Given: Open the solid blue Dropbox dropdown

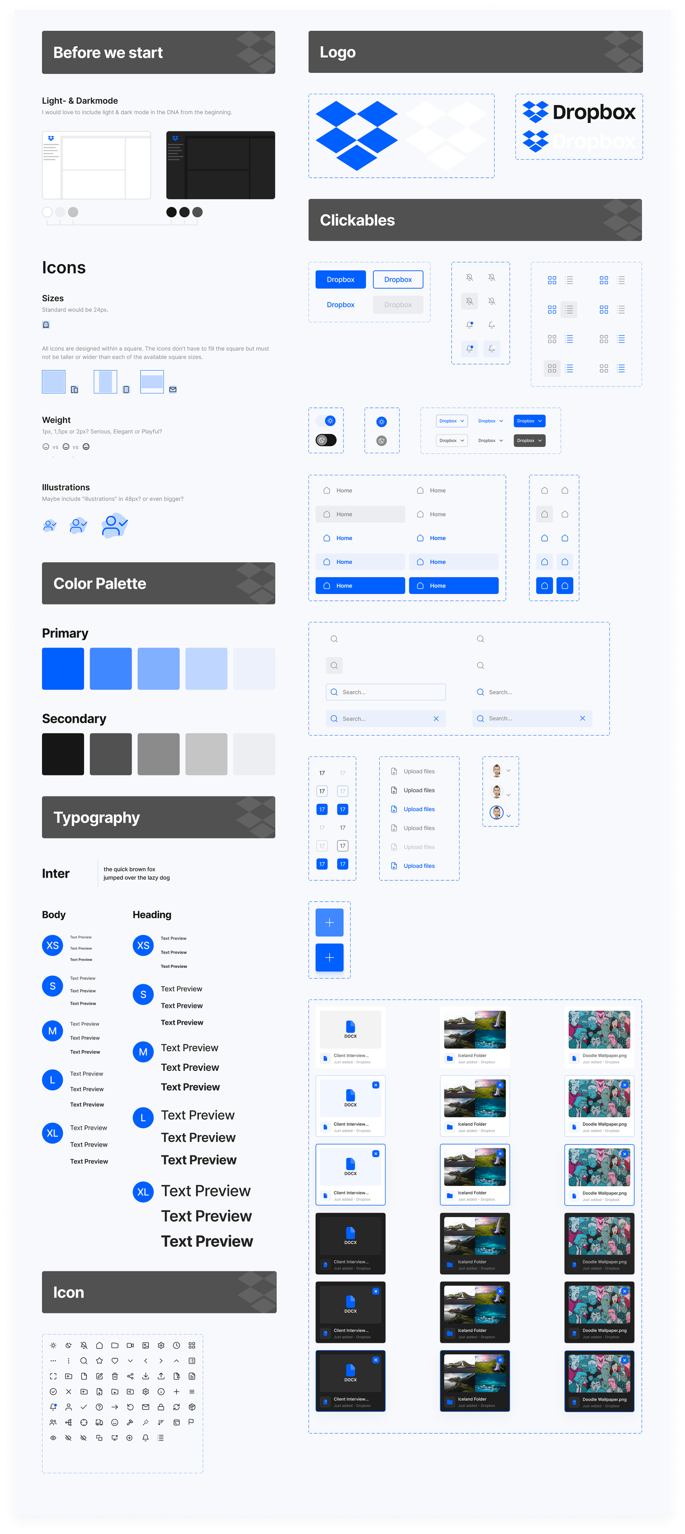Looking at the screenshot, I should coord(529,421).
